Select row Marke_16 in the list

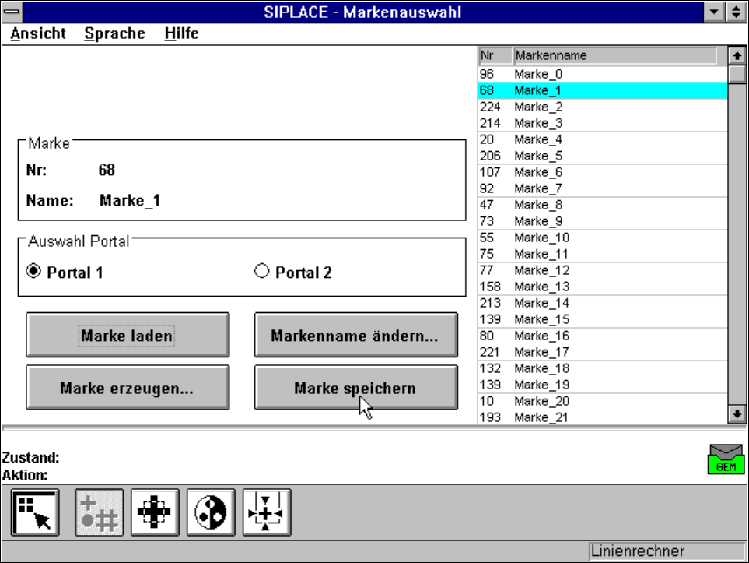pyautogui.click(x=602, y=336)
